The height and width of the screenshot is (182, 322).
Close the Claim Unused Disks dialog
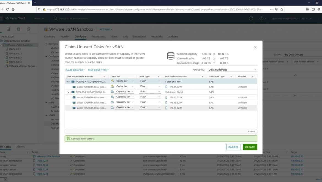255,47
